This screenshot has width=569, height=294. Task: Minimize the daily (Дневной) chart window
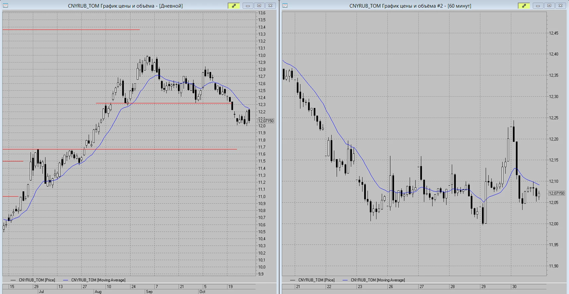(x=248, y=6)
